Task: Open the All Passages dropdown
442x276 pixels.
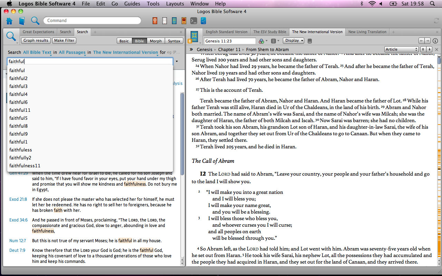Action: (72, 52)
